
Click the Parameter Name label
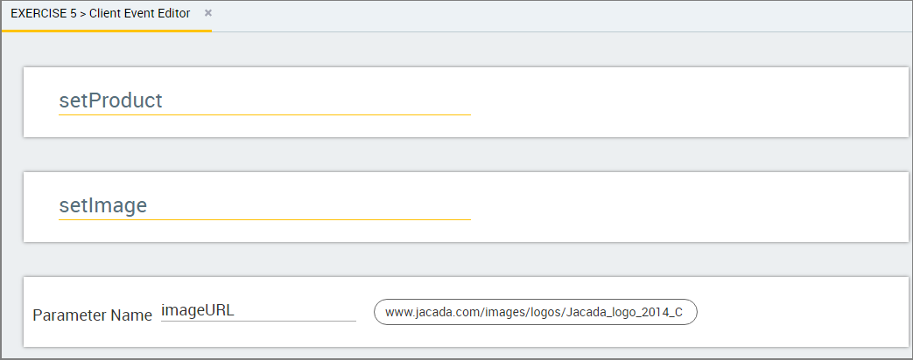tap(92, 315)
